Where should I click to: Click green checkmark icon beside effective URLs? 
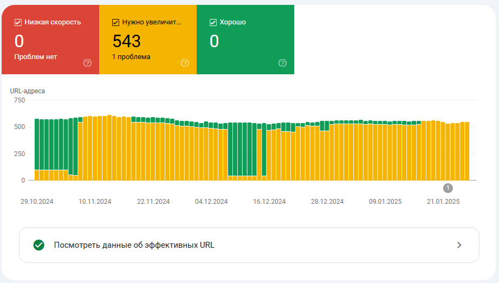point(38,245)
